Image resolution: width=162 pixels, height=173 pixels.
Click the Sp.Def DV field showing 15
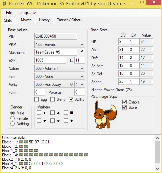(124, 74)
